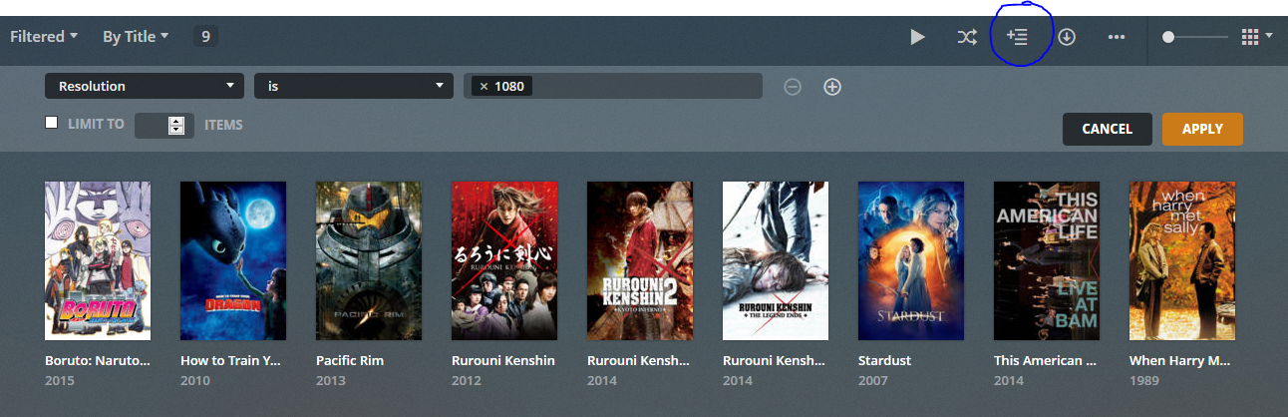Download the filtered items

click(x=1067, y=37)
